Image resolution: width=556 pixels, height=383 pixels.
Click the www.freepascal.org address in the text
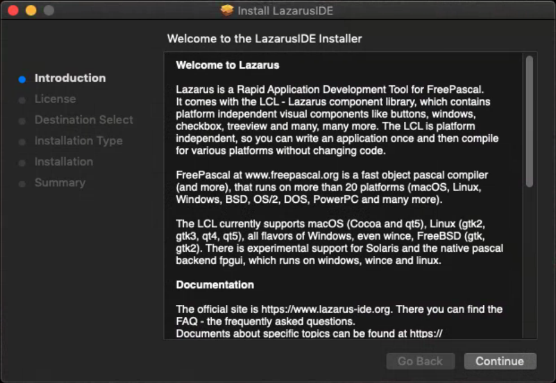(292, 175)
